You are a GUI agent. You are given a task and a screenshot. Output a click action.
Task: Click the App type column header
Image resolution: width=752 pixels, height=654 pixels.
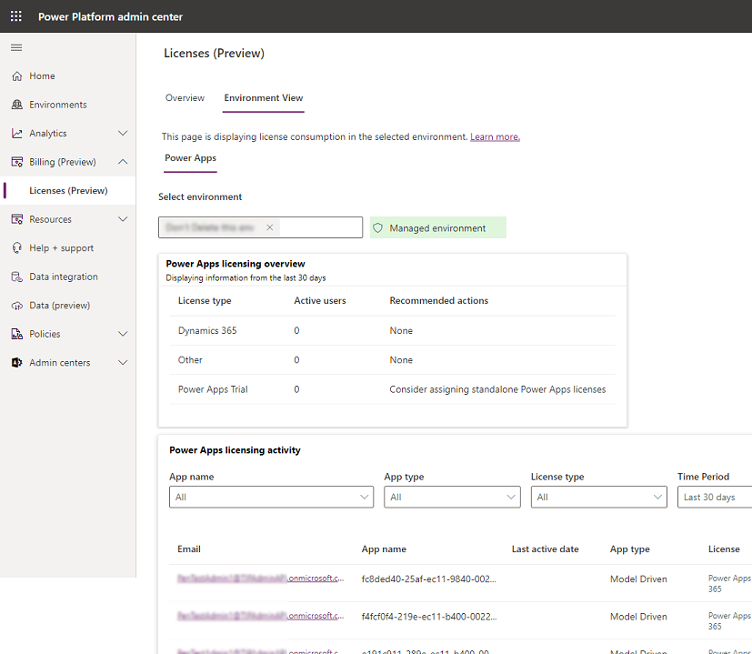tap(630, 548)
